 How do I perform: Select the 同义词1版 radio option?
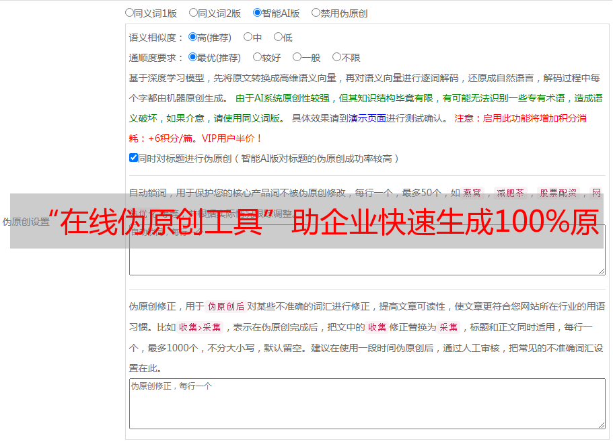(x=129, y=13)
